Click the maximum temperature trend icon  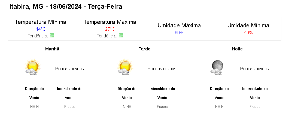[x=121, y=35]
